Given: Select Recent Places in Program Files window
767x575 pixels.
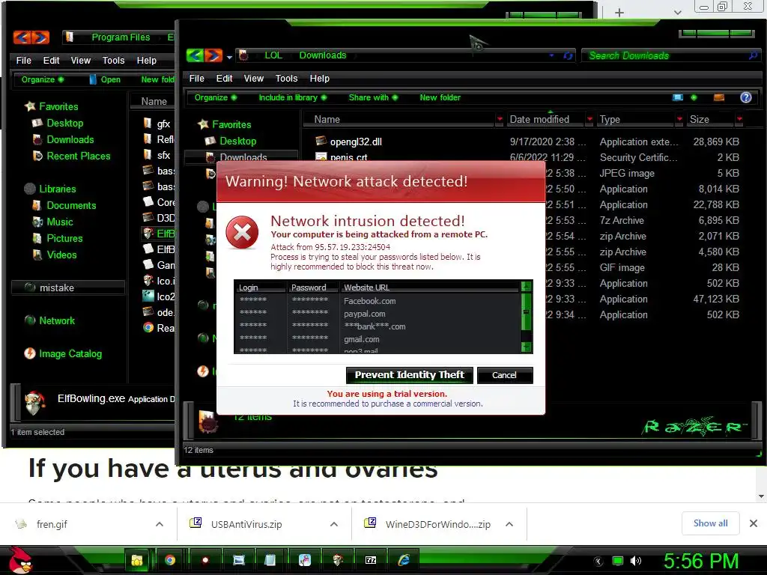Looking at the screenshot, I should 78,156.
